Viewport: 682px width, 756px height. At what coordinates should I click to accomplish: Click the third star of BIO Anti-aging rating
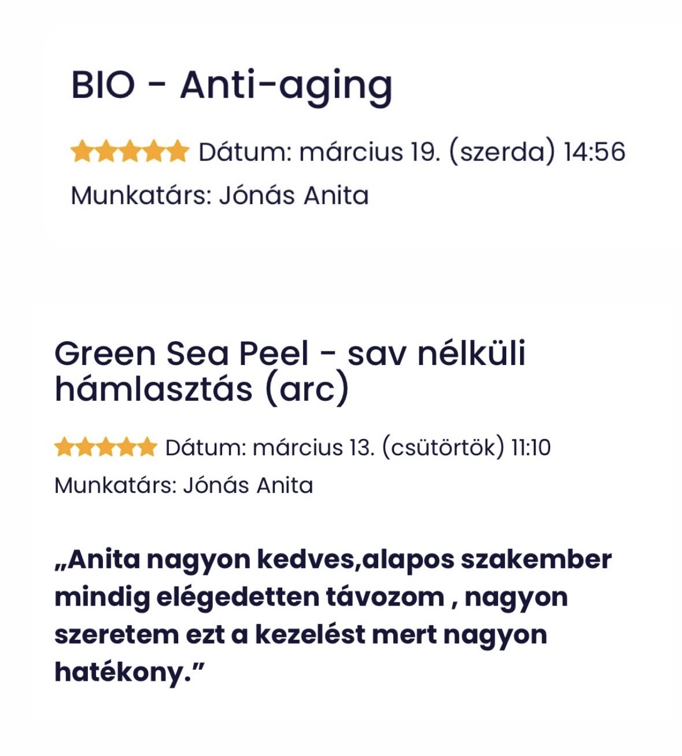130,152
